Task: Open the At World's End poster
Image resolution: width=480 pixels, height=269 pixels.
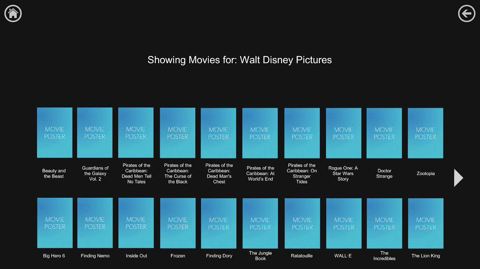Action: tap(260, 133)
